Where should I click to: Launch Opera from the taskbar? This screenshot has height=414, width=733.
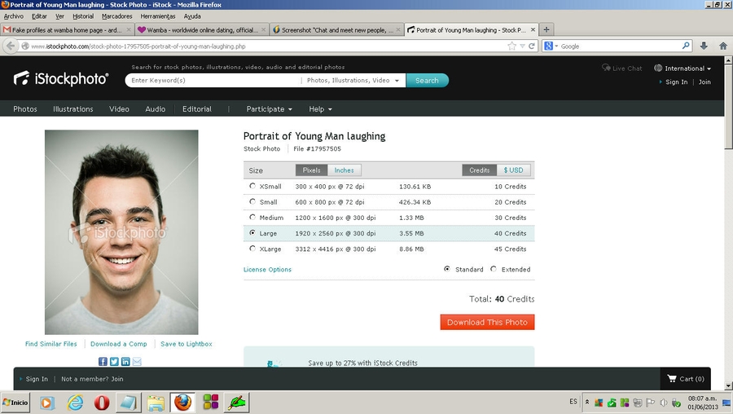102,403
